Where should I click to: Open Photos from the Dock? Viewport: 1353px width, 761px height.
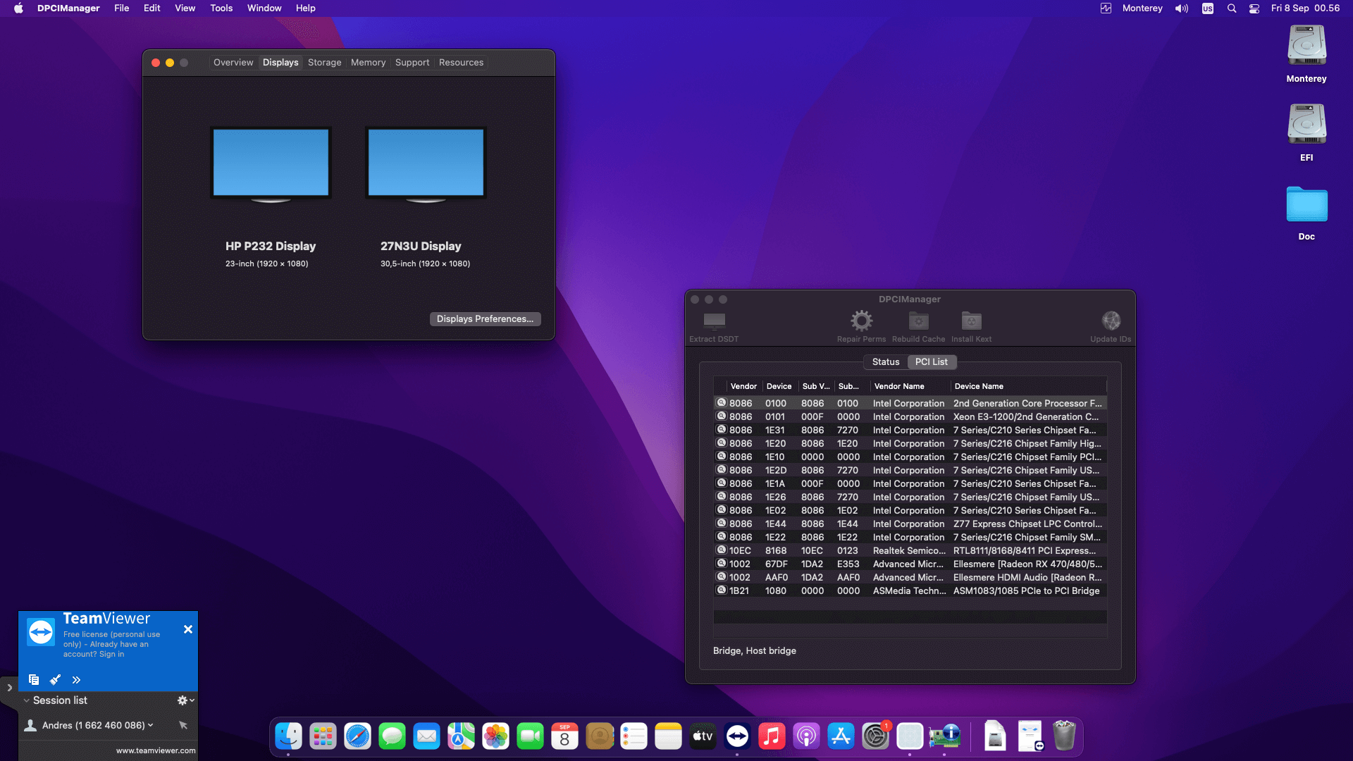pyautogui.click(x=495, y=737)
